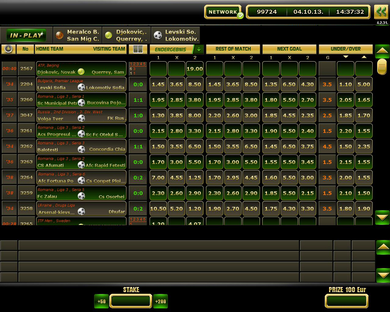Click tennis ball icon in Djokovic, Novak row

[x=81, y=72]
